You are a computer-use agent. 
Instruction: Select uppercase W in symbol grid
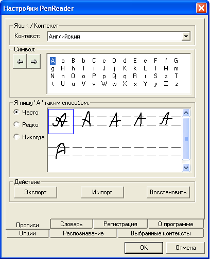[x=104, y=84]
